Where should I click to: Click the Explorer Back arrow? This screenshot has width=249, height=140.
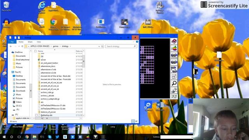11,46
